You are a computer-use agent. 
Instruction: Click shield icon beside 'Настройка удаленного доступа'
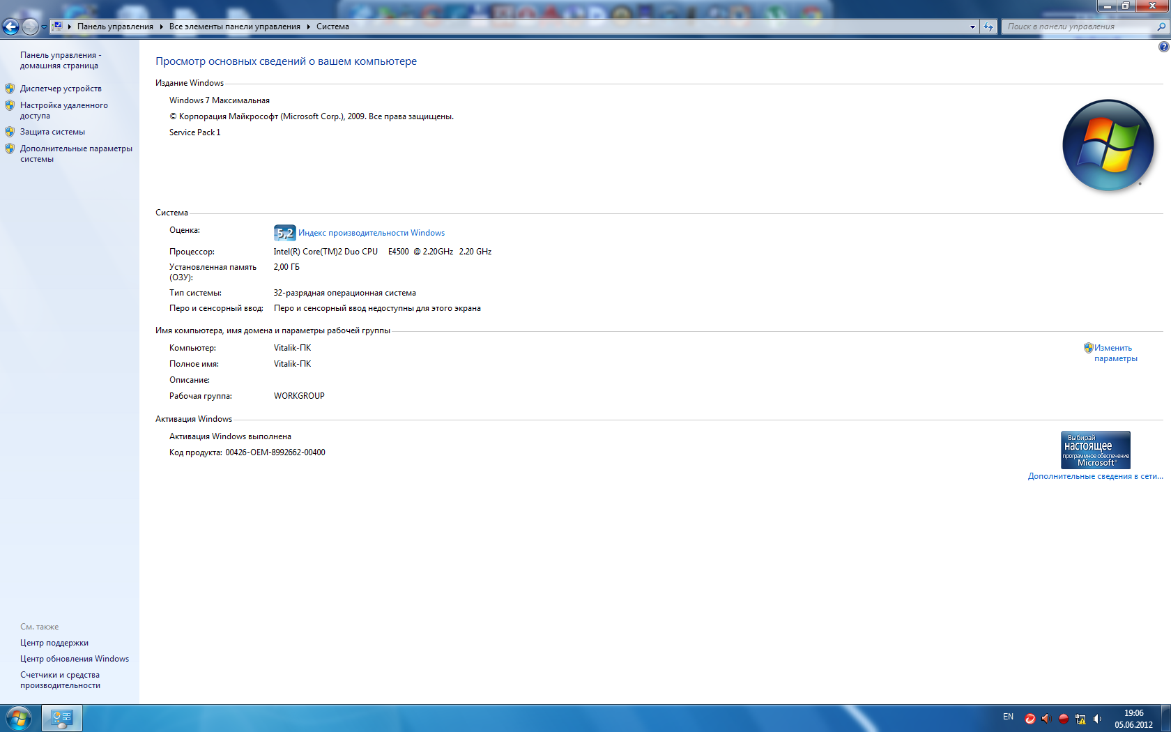[10, 105]
